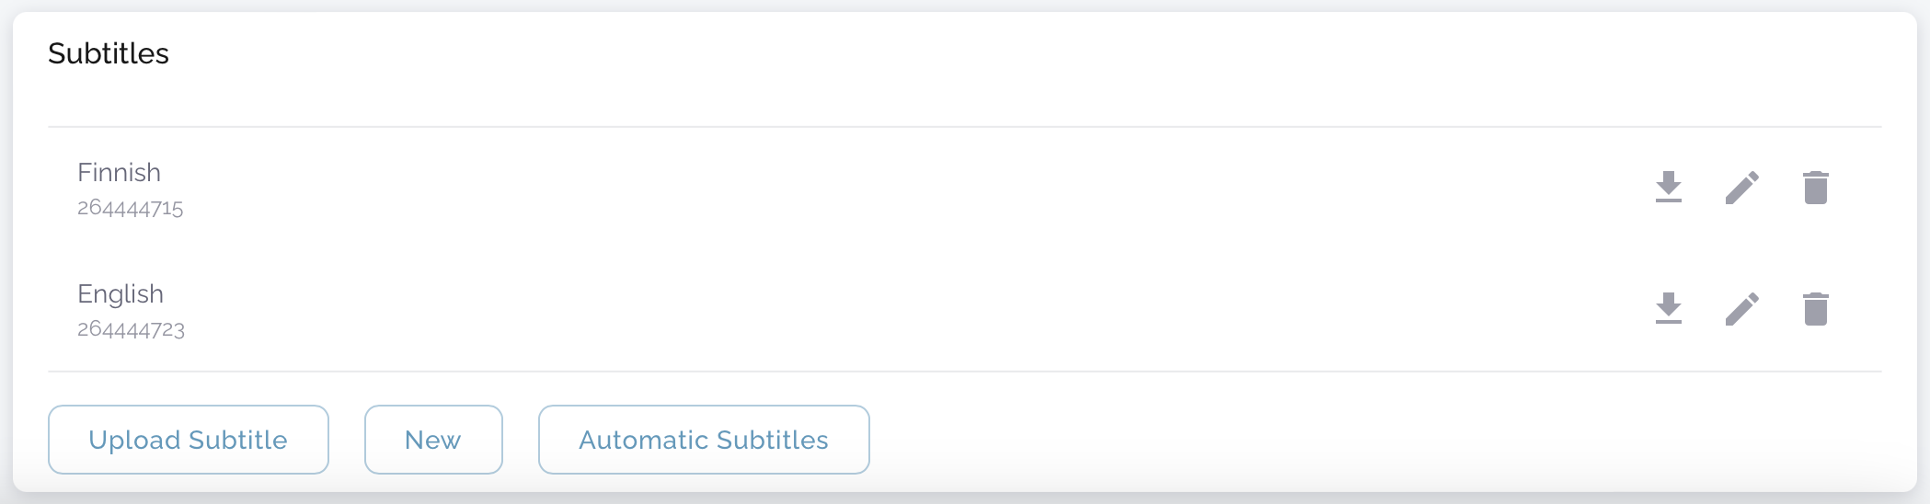Viewport: 1930px width, 504px height.
Task: Select the Finnish language label
Action: [x=120, y=173]
